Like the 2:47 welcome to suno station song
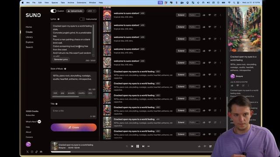Image resolution: width=280 pixels, height=157 pixels. (204, 15)
